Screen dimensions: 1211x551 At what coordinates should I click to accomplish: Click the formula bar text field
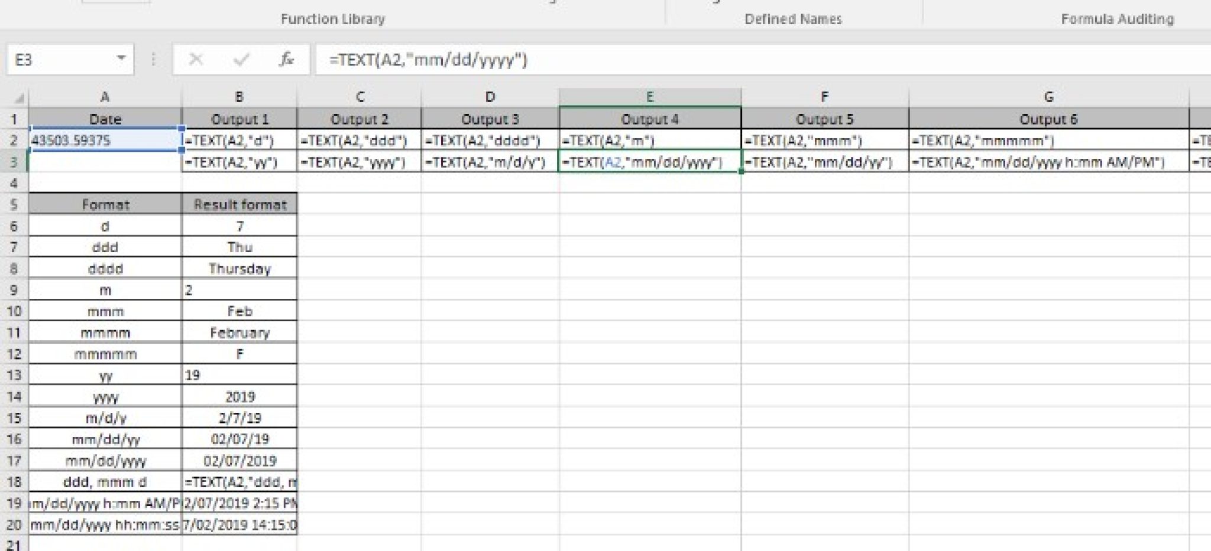tap(710, 60)
